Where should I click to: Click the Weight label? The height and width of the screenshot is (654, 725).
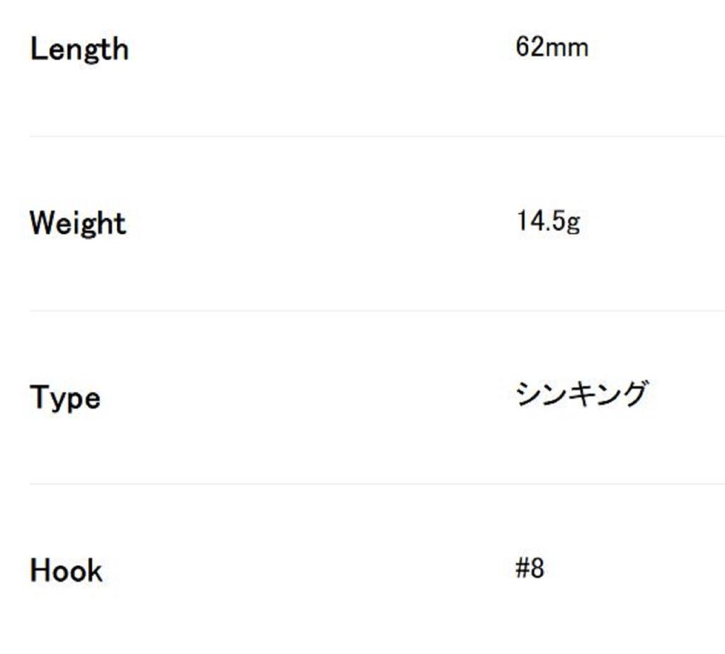click(x=77, y=223)
